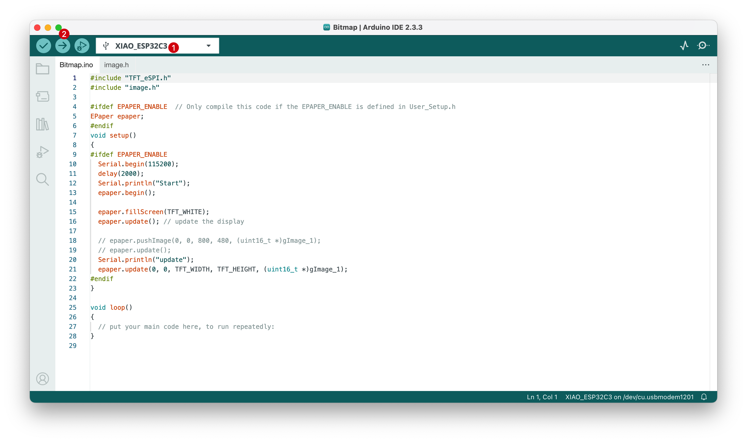Click the Upload arrow button

[63, 46]
